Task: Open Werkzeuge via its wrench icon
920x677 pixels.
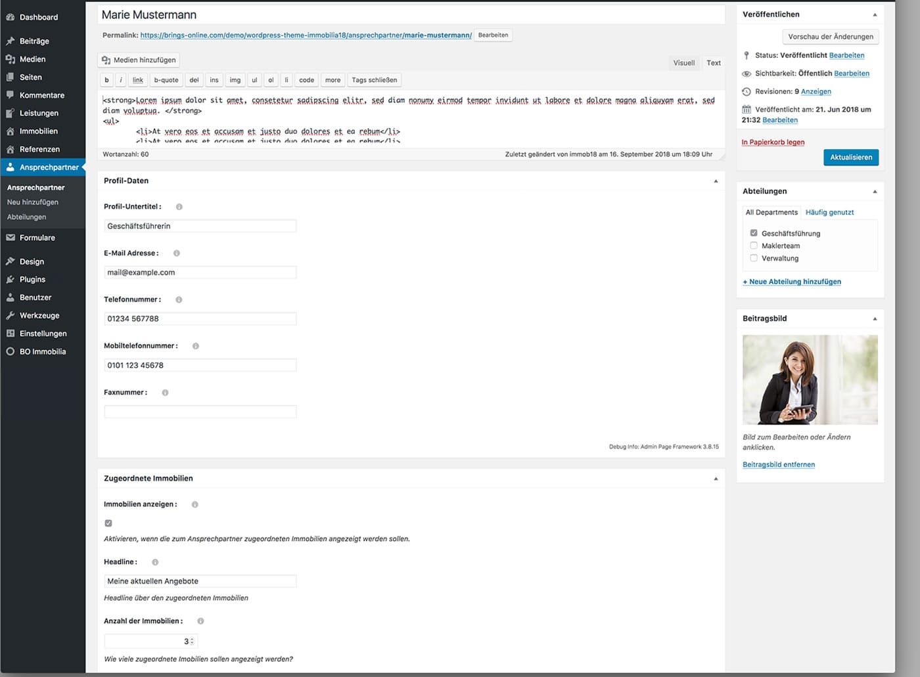Action: tap(11, 316)
